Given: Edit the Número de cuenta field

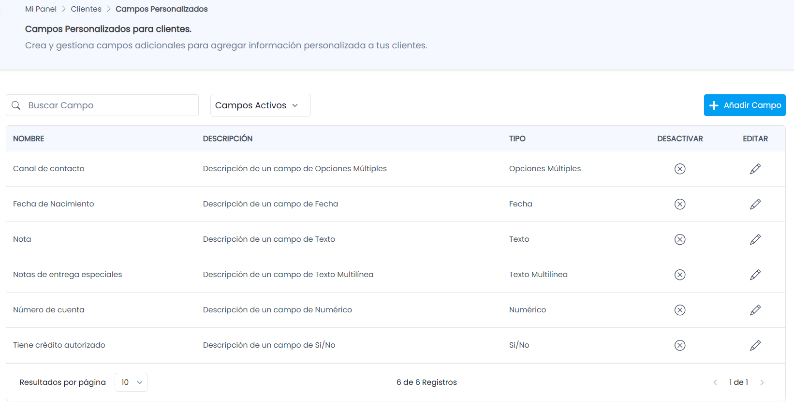Looking at the screenshot, I should [x=755, y=310].
